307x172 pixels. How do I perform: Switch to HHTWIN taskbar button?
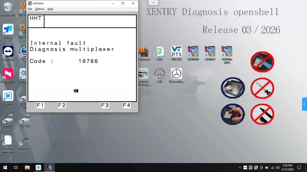click(50, 167)
